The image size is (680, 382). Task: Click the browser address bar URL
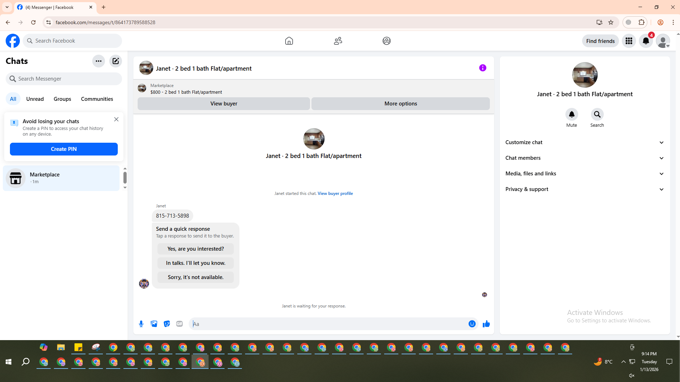coord(105,22)
